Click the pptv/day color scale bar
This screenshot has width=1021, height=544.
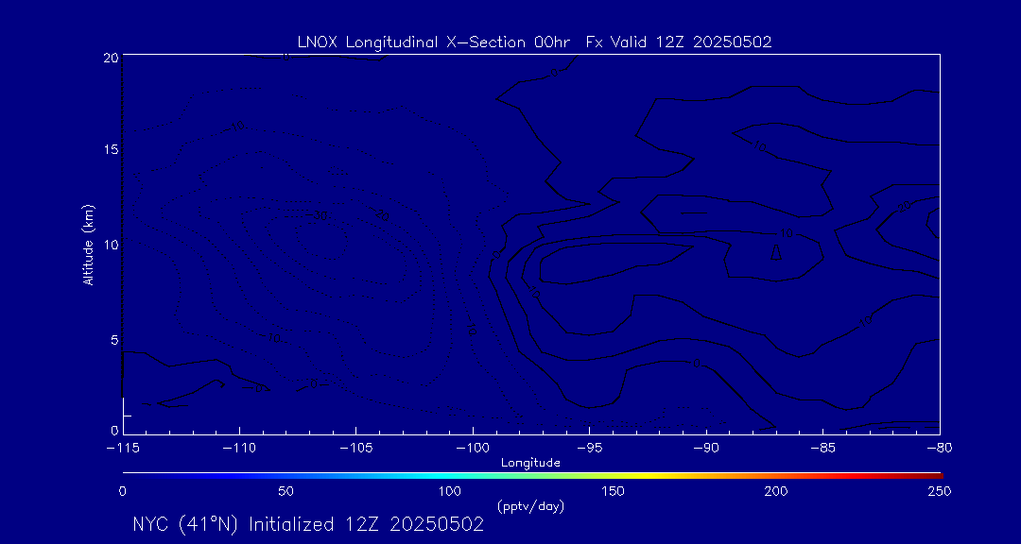tap(532, 476)
